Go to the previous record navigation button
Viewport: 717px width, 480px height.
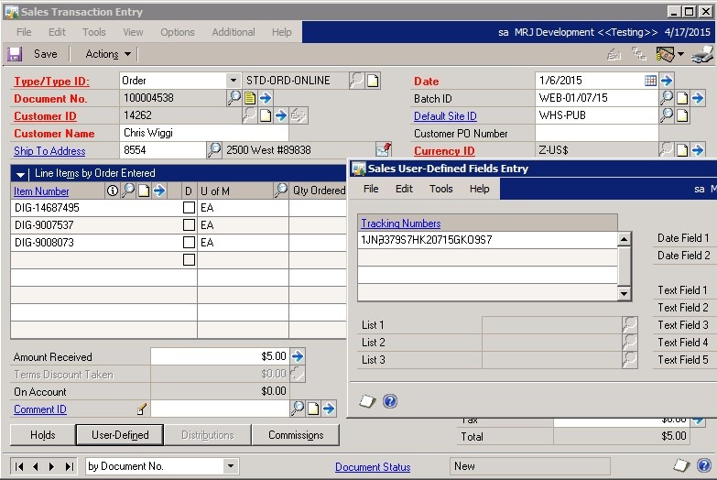tap(36, 466)
